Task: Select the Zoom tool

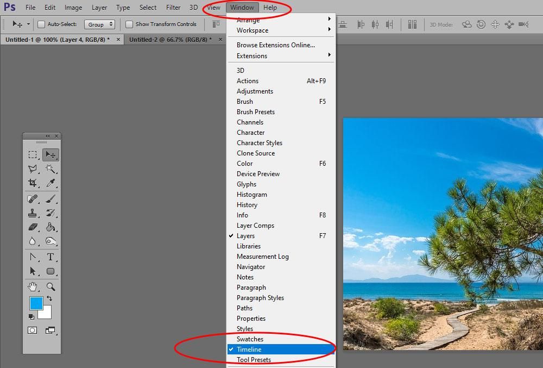Action: (x=50, y=286)
